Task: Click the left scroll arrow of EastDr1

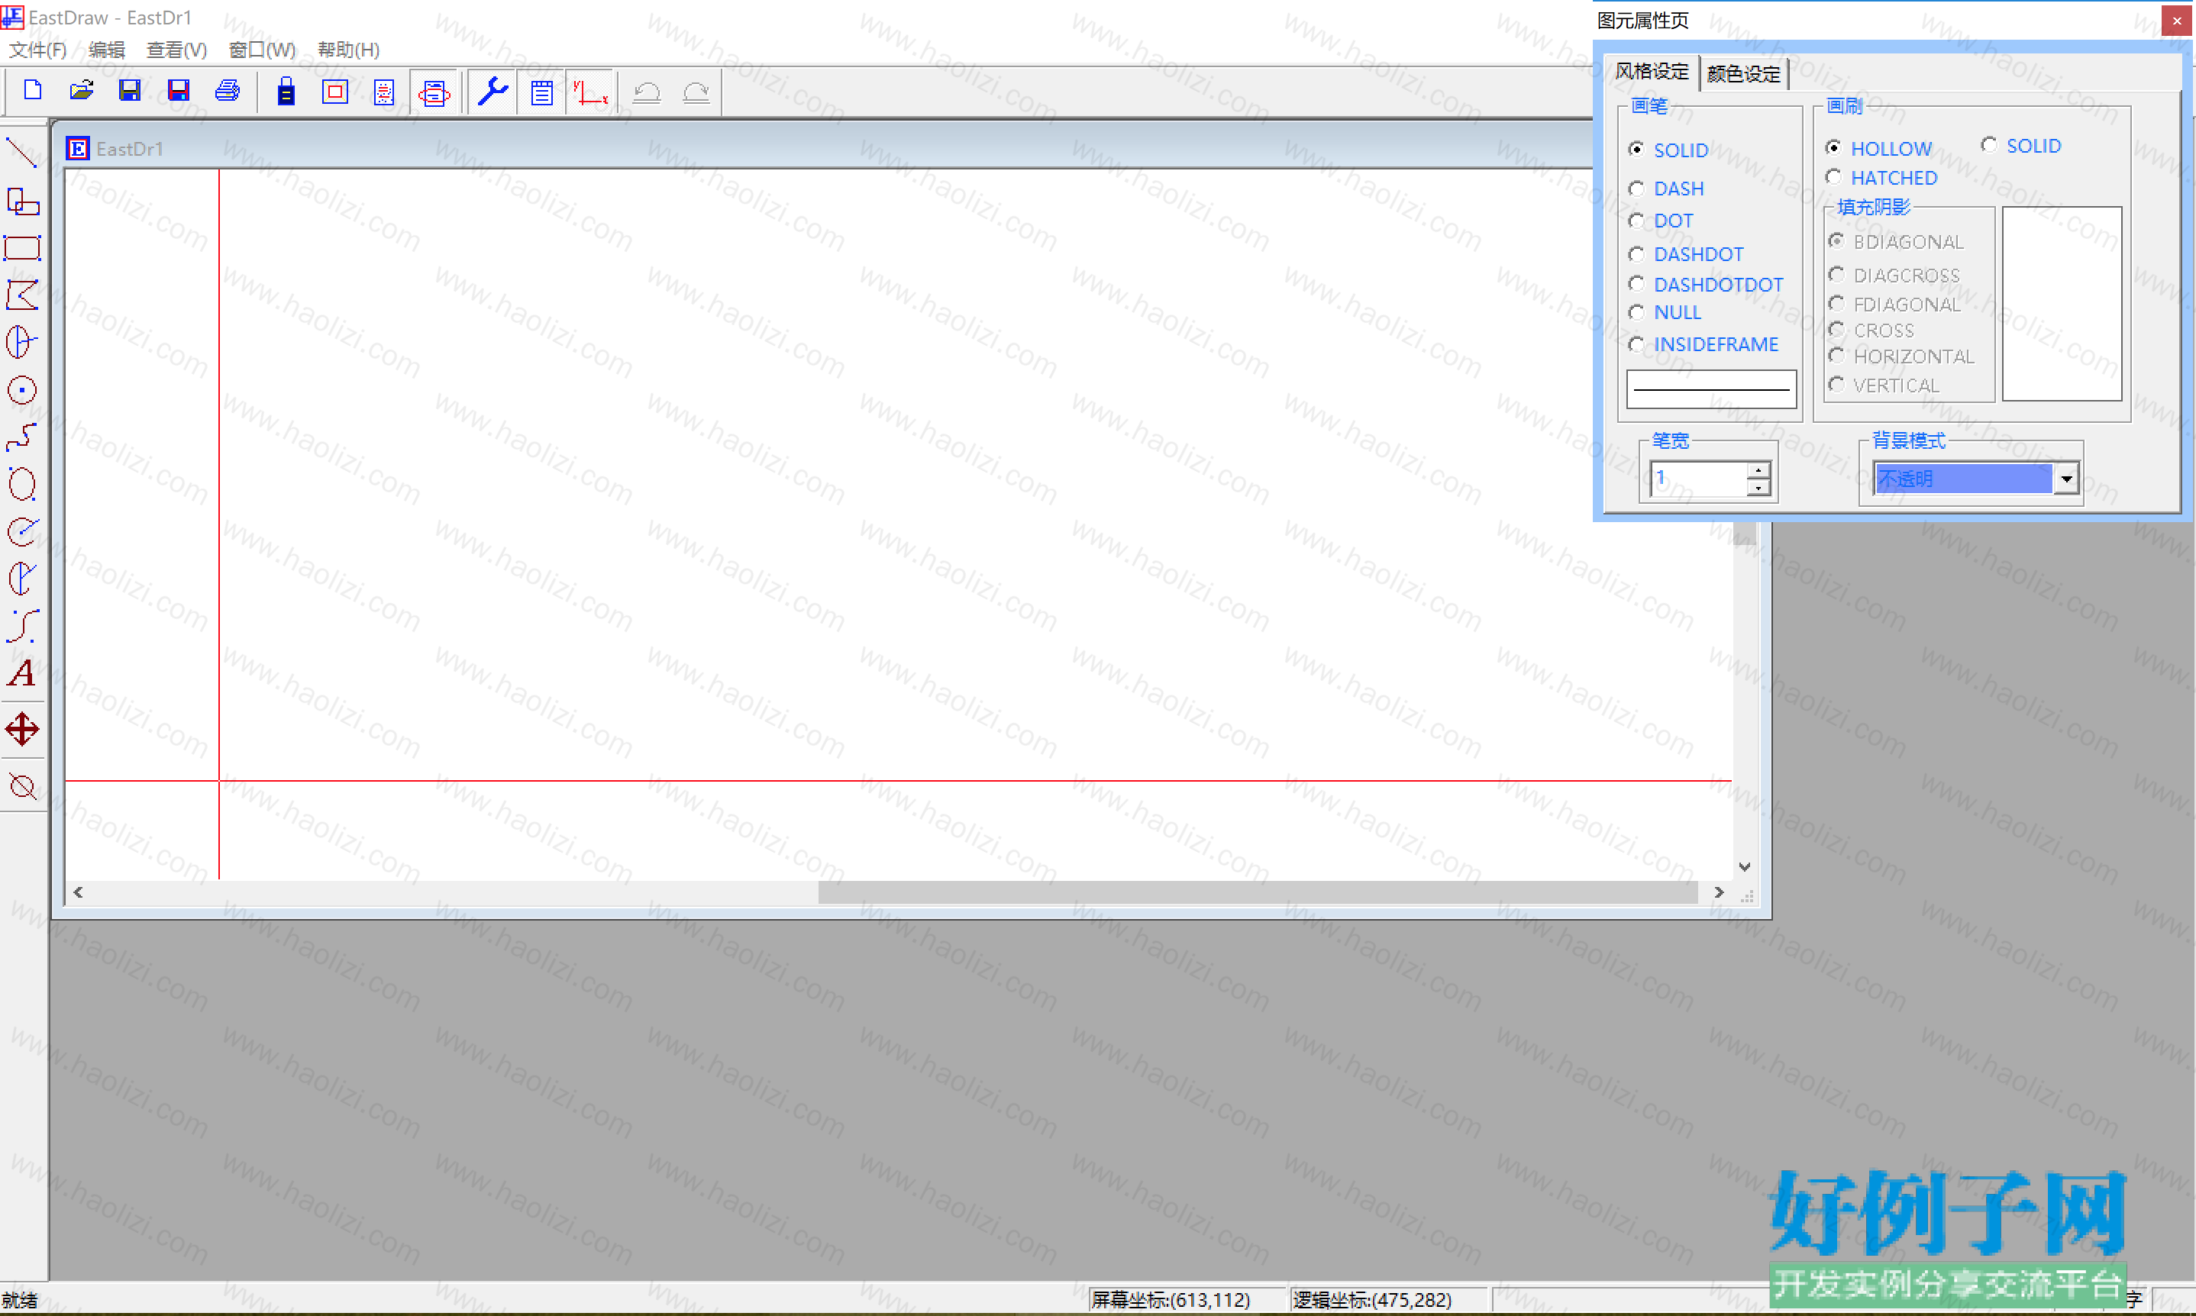Action: 78,892
